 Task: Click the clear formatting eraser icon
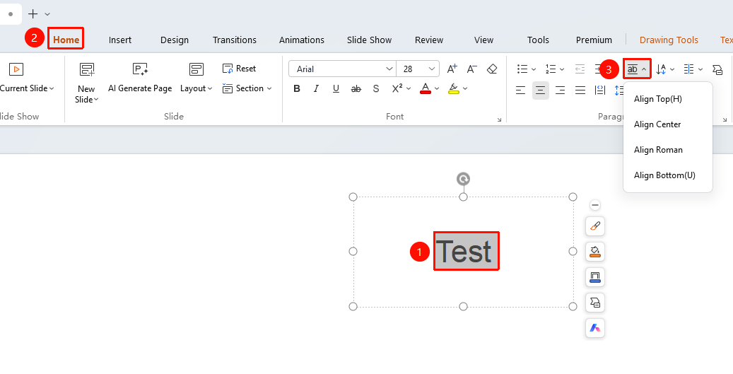point(492,69)
